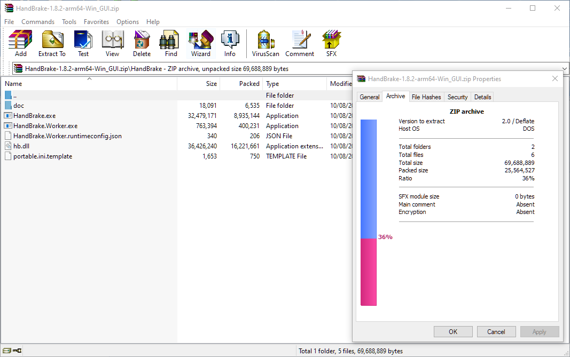Select the doc folder name
The width and height of the screenshot is (570, 357).
[19, 106]
